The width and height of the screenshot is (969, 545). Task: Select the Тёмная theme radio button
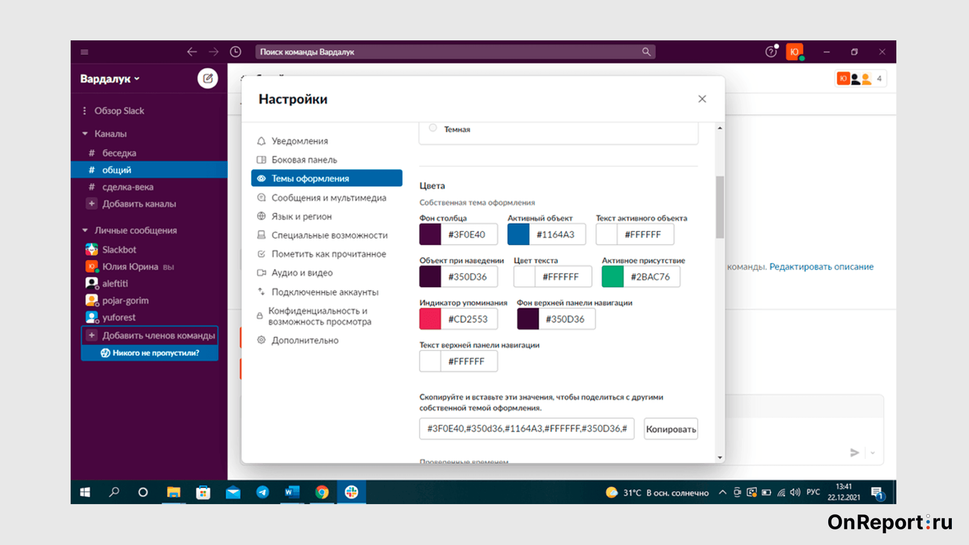433,128
